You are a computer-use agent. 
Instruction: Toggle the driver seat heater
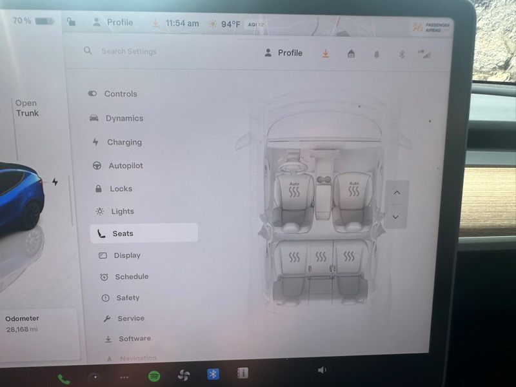tap(294, 190)
